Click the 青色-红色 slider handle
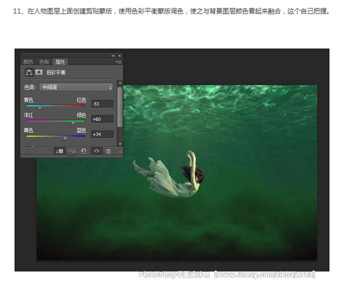343x284 pixels. coord(39,107)
